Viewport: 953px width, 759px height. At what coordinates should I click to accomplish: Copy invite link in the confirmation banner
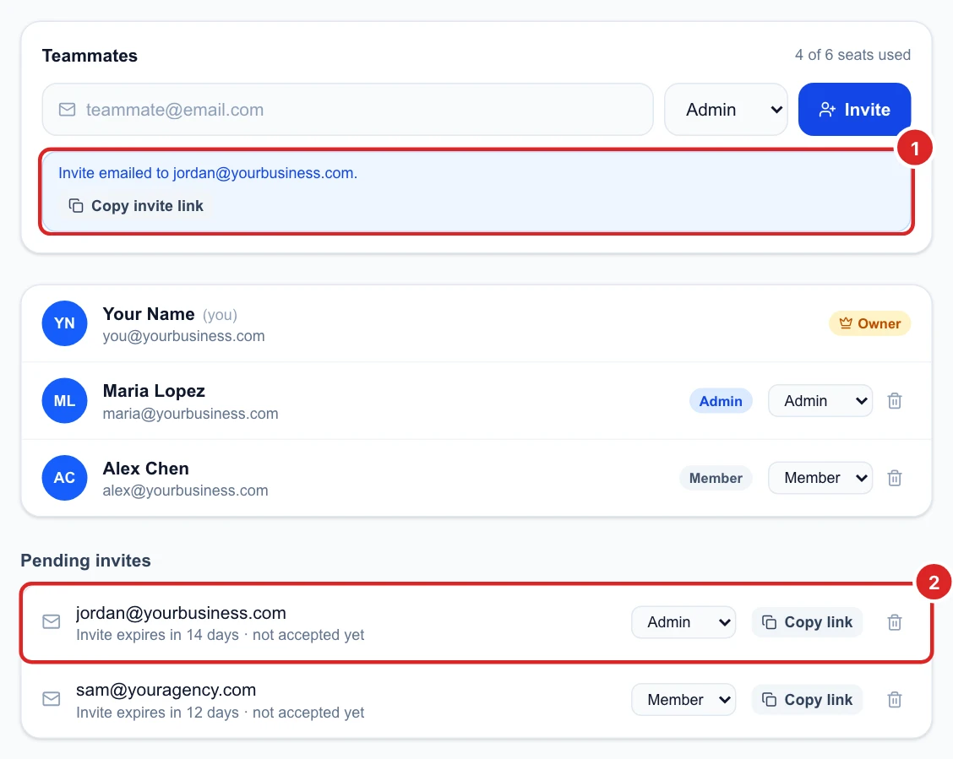[x=136, y=206]
